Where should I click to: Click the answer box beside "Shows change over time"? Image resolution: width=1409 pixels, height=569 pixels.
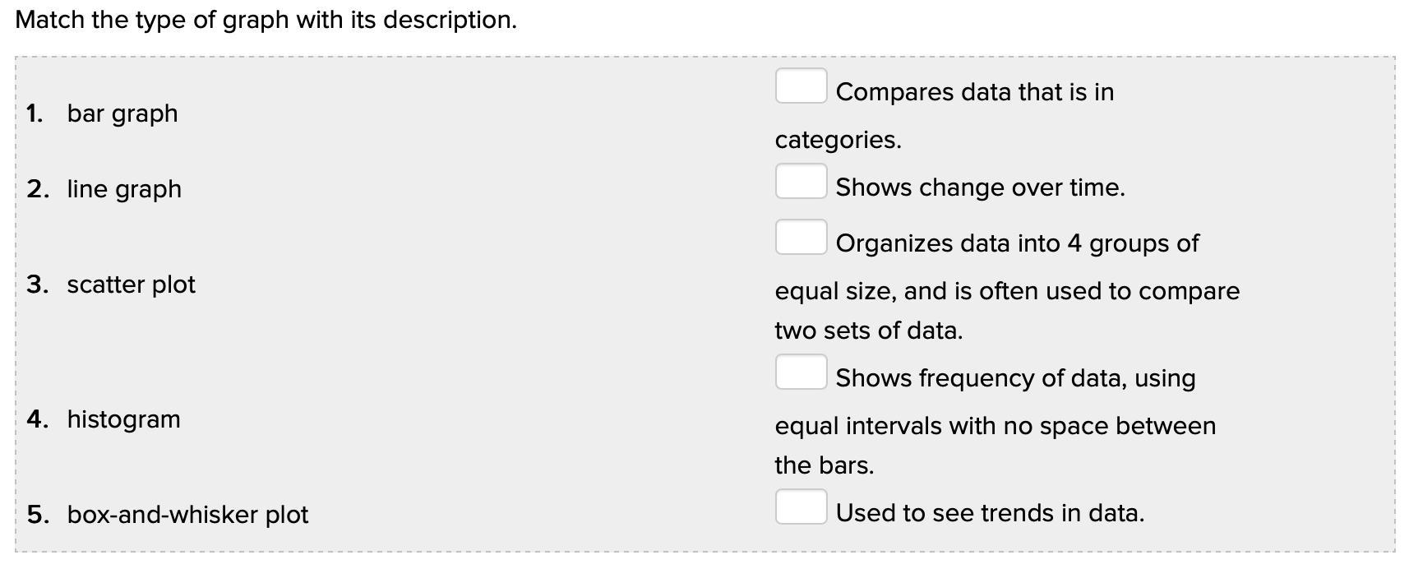[801, 182]
